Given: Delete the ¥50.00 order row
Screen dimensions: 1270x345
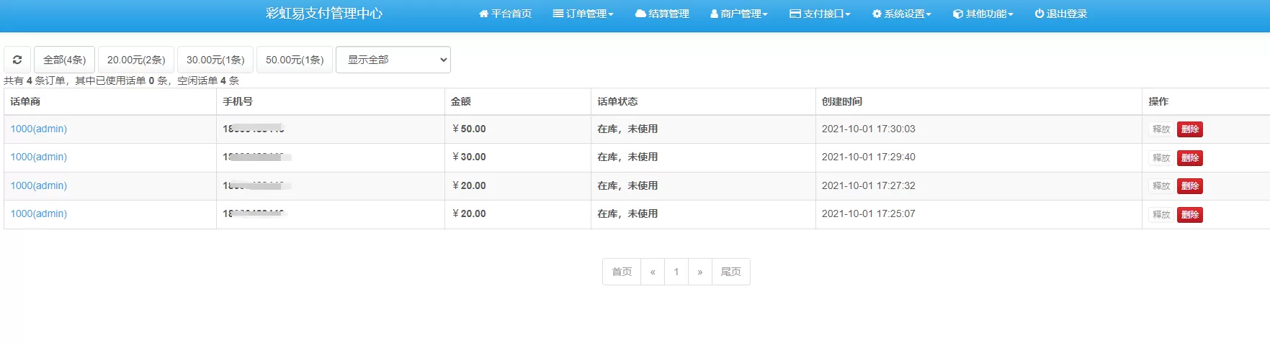Looking at the screenshot, I should (1189, 129).
